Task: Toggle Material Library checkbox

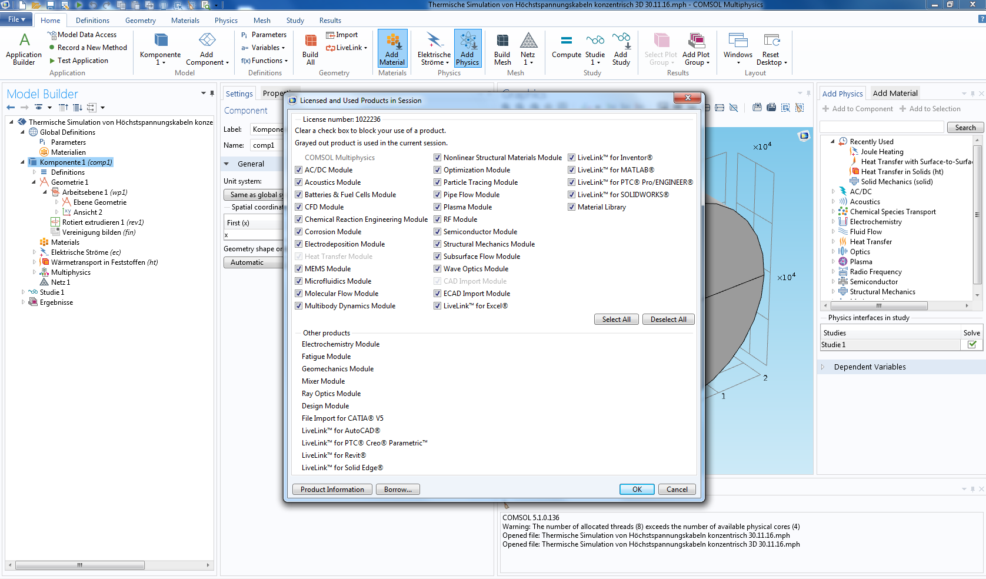Action: [x=571, y=207]
